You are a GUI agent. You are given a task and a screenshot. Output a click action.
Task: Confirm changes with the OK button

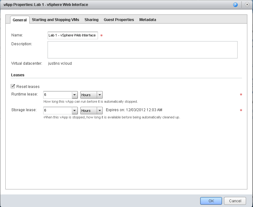tap(211, 201)
